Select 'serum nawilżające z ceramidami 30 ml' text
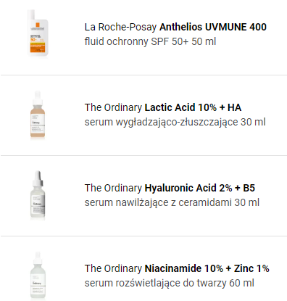The width and height of the screenshot is (287, 301). pos(172,202)
